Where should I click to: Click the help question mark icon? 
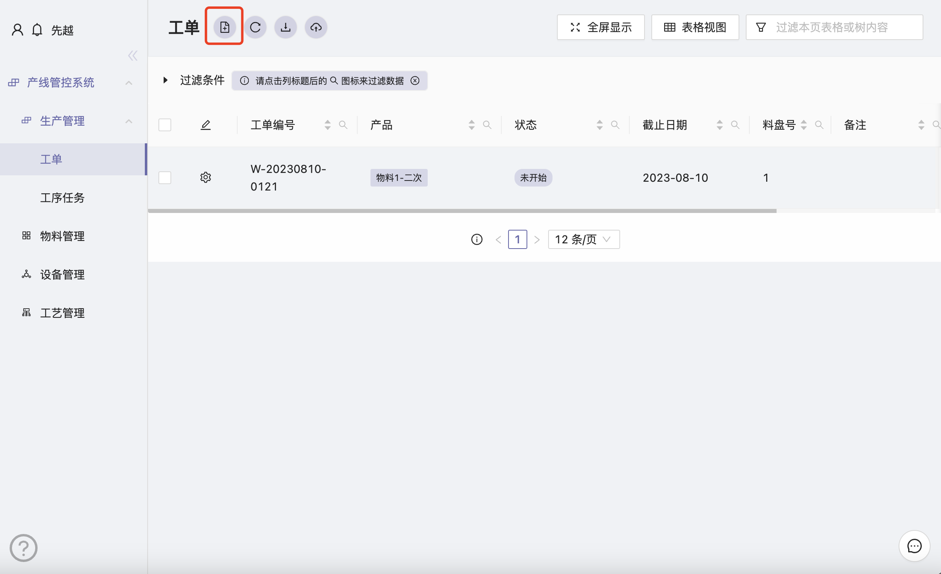(x=24, y=548)
